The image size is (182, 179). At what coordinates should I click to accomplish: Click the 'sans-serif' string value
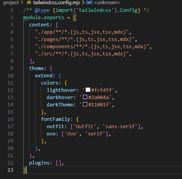pyautogui.click(x=120, y=127)
